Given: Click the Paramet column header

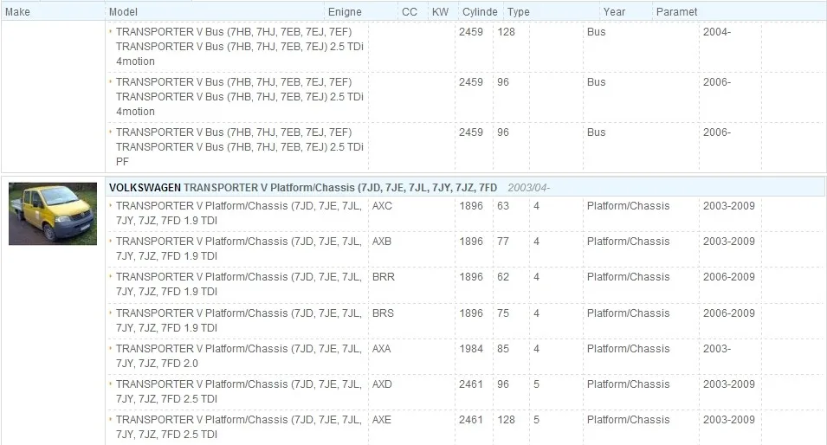Looking at the screenshot, I should tap(676, 11).
